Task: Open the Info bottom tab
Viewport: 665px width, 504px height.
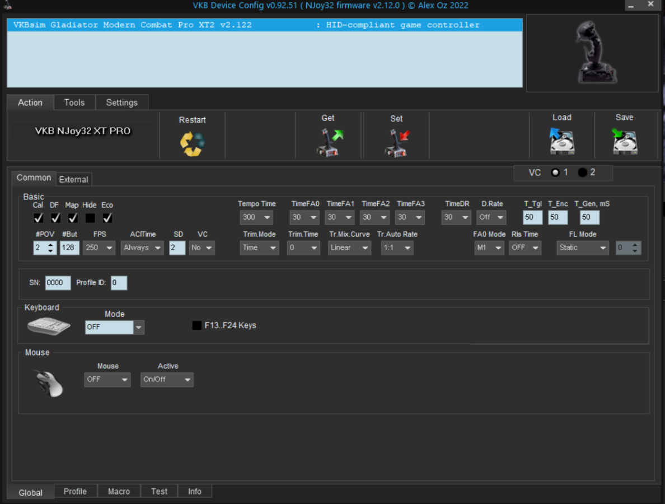Action: pos(195,491)
